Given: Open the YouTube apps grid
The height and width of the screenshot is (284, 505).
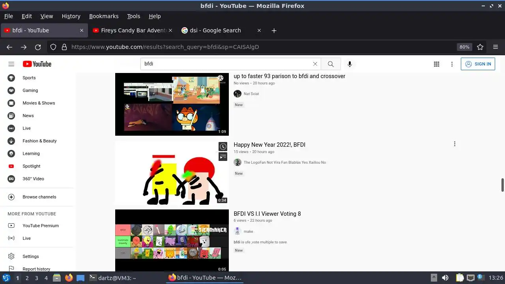Looking at the screenshot, I should pyautogui.click(x=436, y=64).
